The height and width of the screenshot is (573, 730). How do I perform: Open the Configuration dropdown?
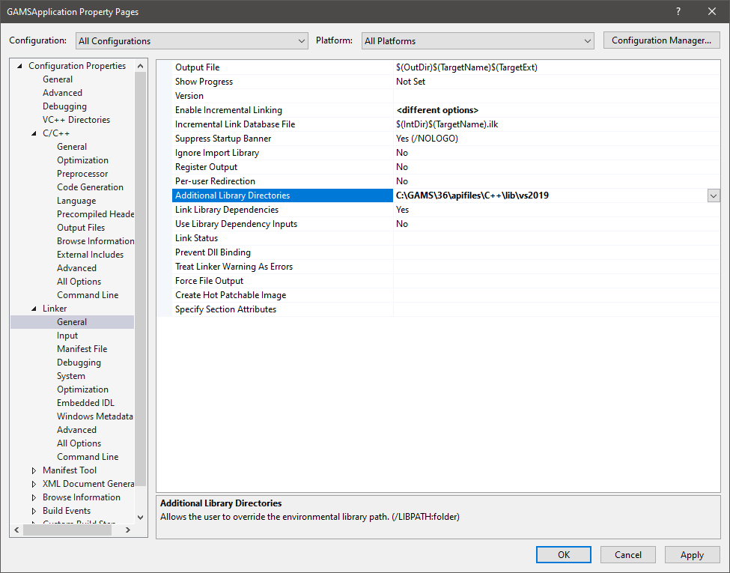pyautogui.click(x=192, y=40)
